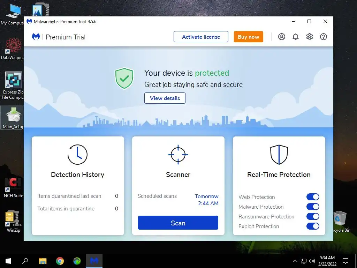Open the settings gear icon

[x=310, y=37]
